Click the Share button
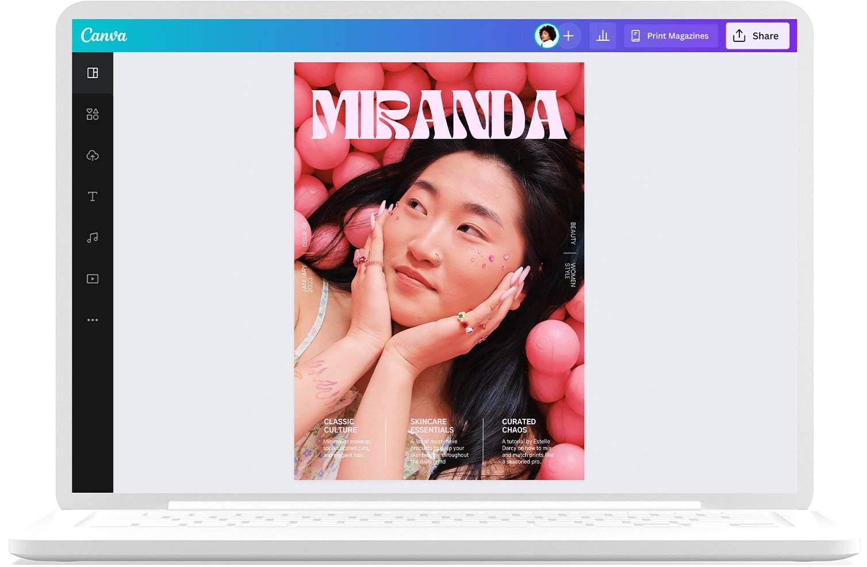 coord(765,35)
